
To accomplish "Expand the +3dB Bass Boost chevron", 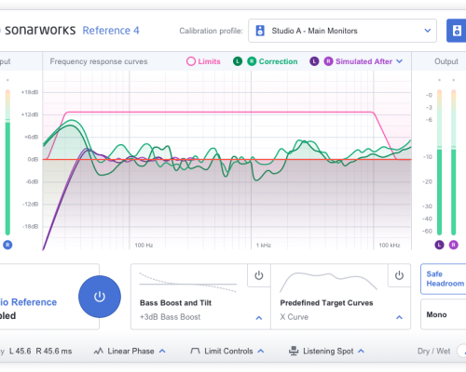I will click(259, 318).
